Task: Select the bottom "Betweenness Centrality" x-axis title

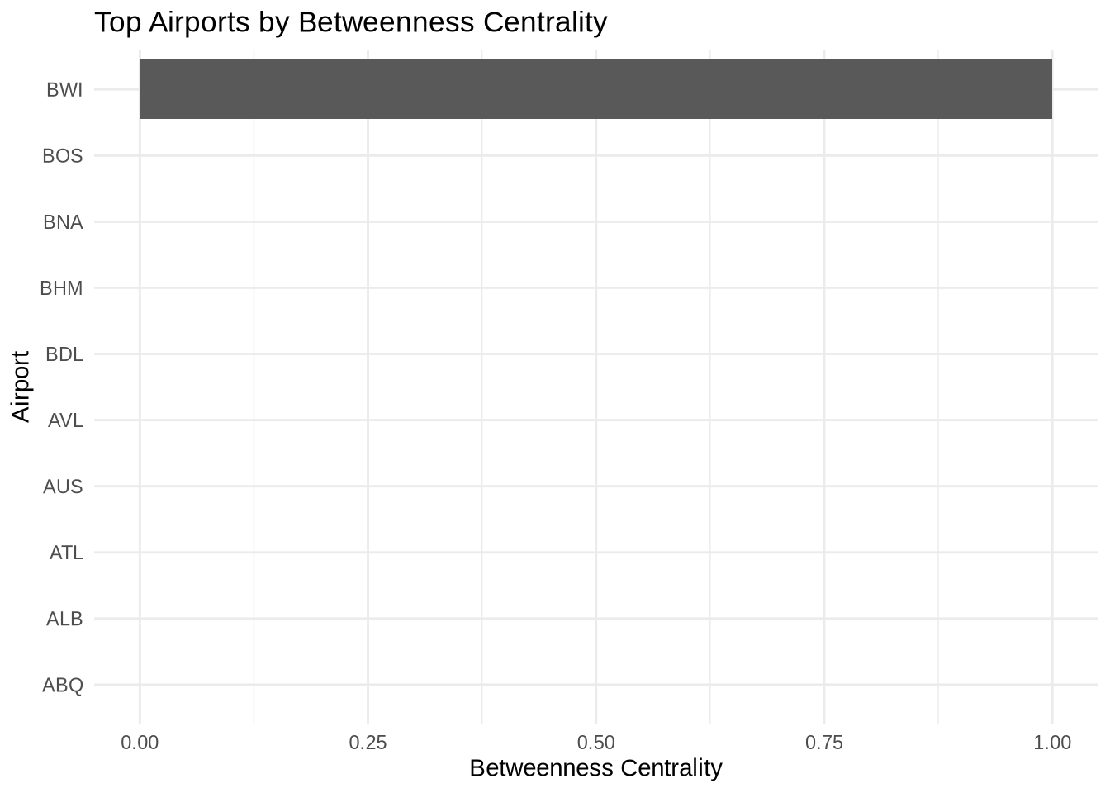Action: (x=595, y=768)
